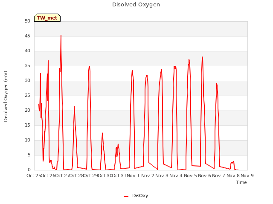Screen dimensions: 273x204
Task: Click the small final peak near Nov 8
Action: pos(233,161)
